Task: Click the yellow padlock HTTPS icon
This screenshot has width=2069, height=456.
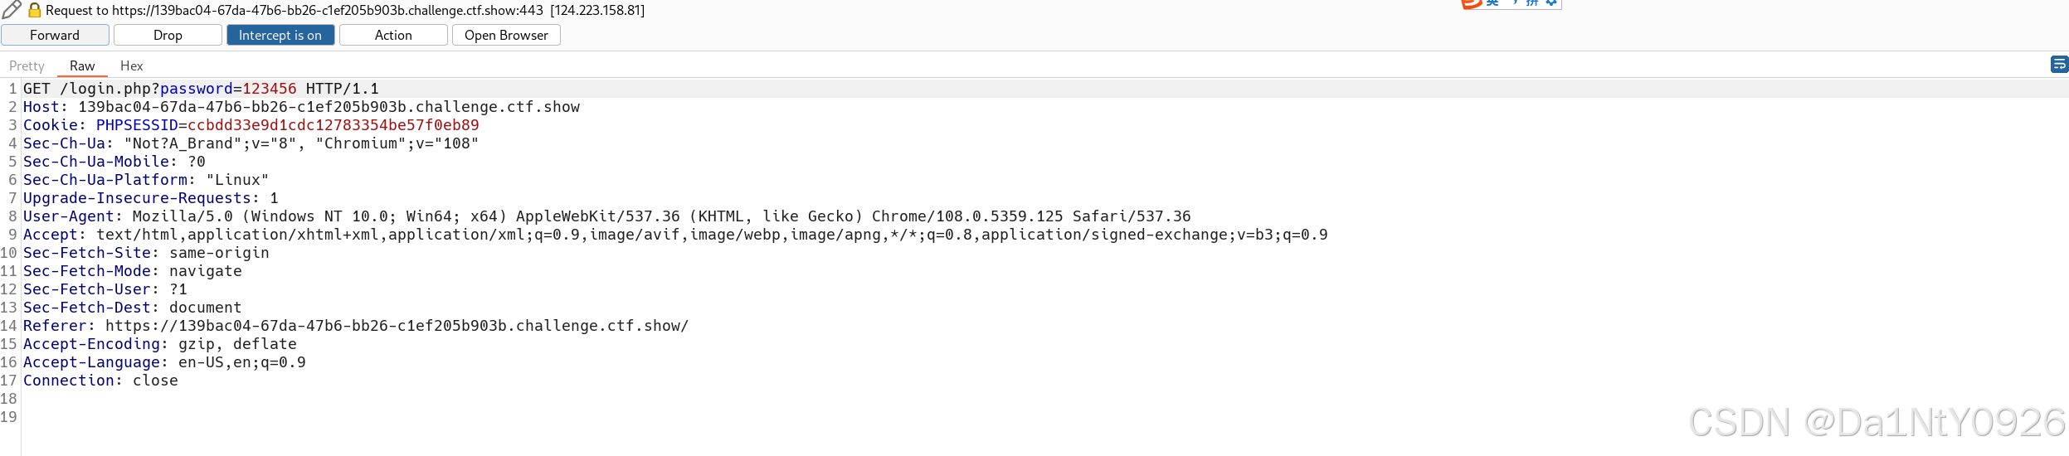Action: pyautogui.click(x=35, y=10)
